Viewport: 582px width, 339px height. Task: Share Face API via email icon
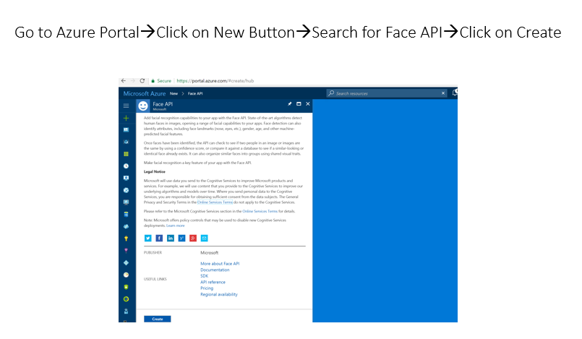click(x=204, y=238)
